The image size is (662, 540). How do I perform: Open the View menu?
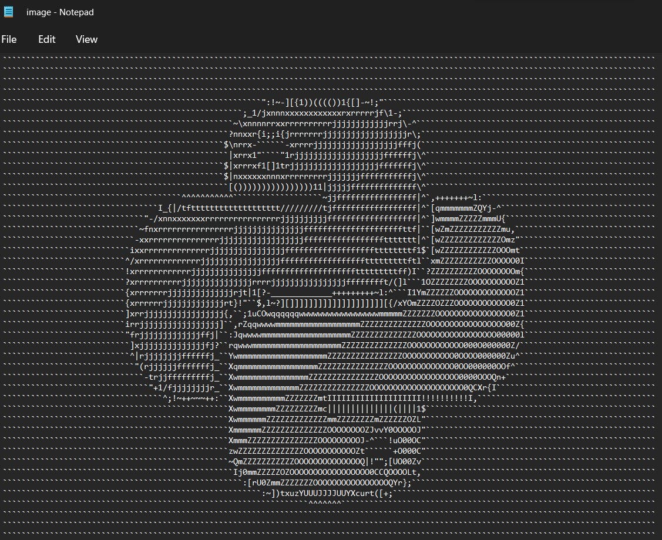coord(86,39)
